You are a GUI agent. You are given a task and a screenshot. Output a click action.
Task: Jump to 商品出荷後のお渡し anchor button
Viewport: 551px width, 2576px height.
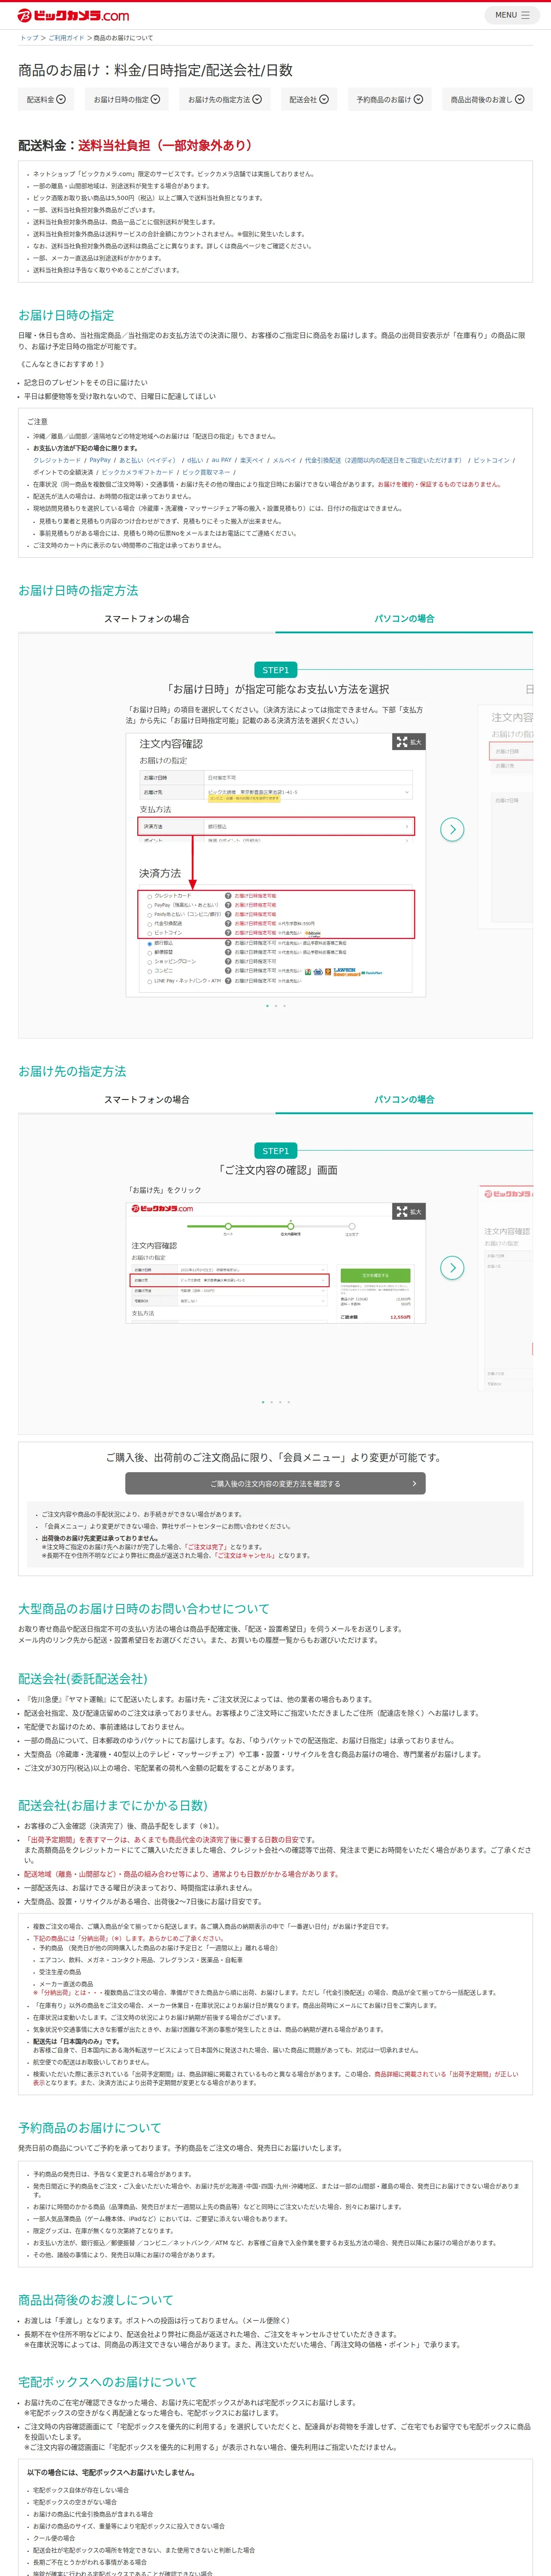click(487, 100)
